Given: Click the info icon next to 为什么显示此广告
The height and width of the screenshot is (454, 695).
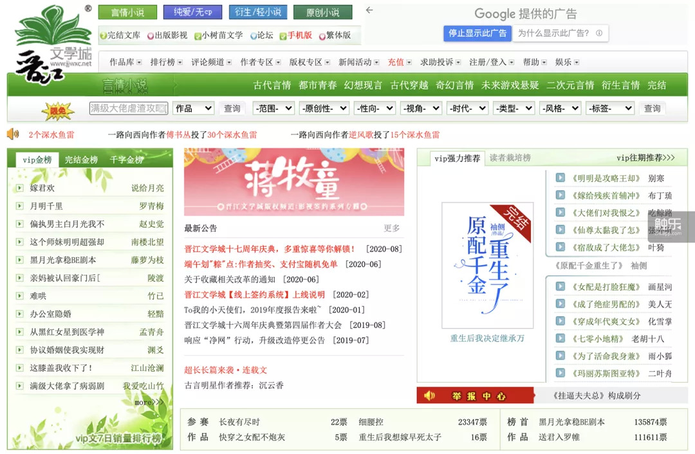Looking at the screenshot, I should point(599,33).
